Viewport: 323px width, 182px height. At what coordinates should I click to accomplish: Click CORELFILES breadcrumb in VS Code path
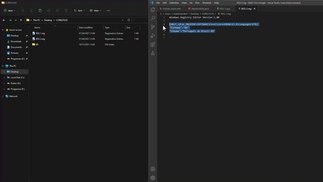(x=207, y=14)
